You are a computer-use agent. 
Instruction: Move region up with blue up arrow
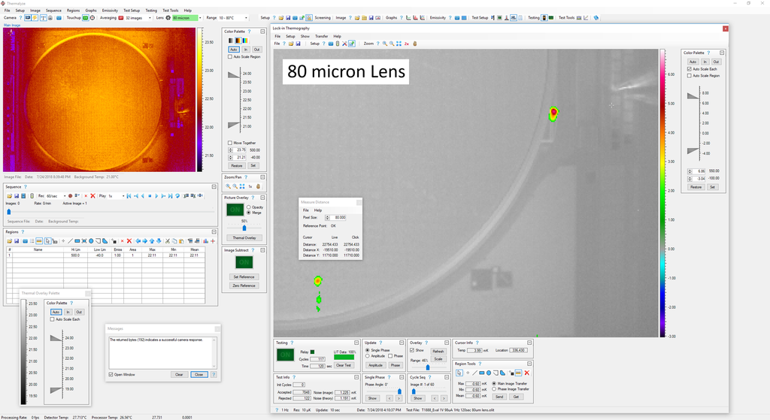152,241
